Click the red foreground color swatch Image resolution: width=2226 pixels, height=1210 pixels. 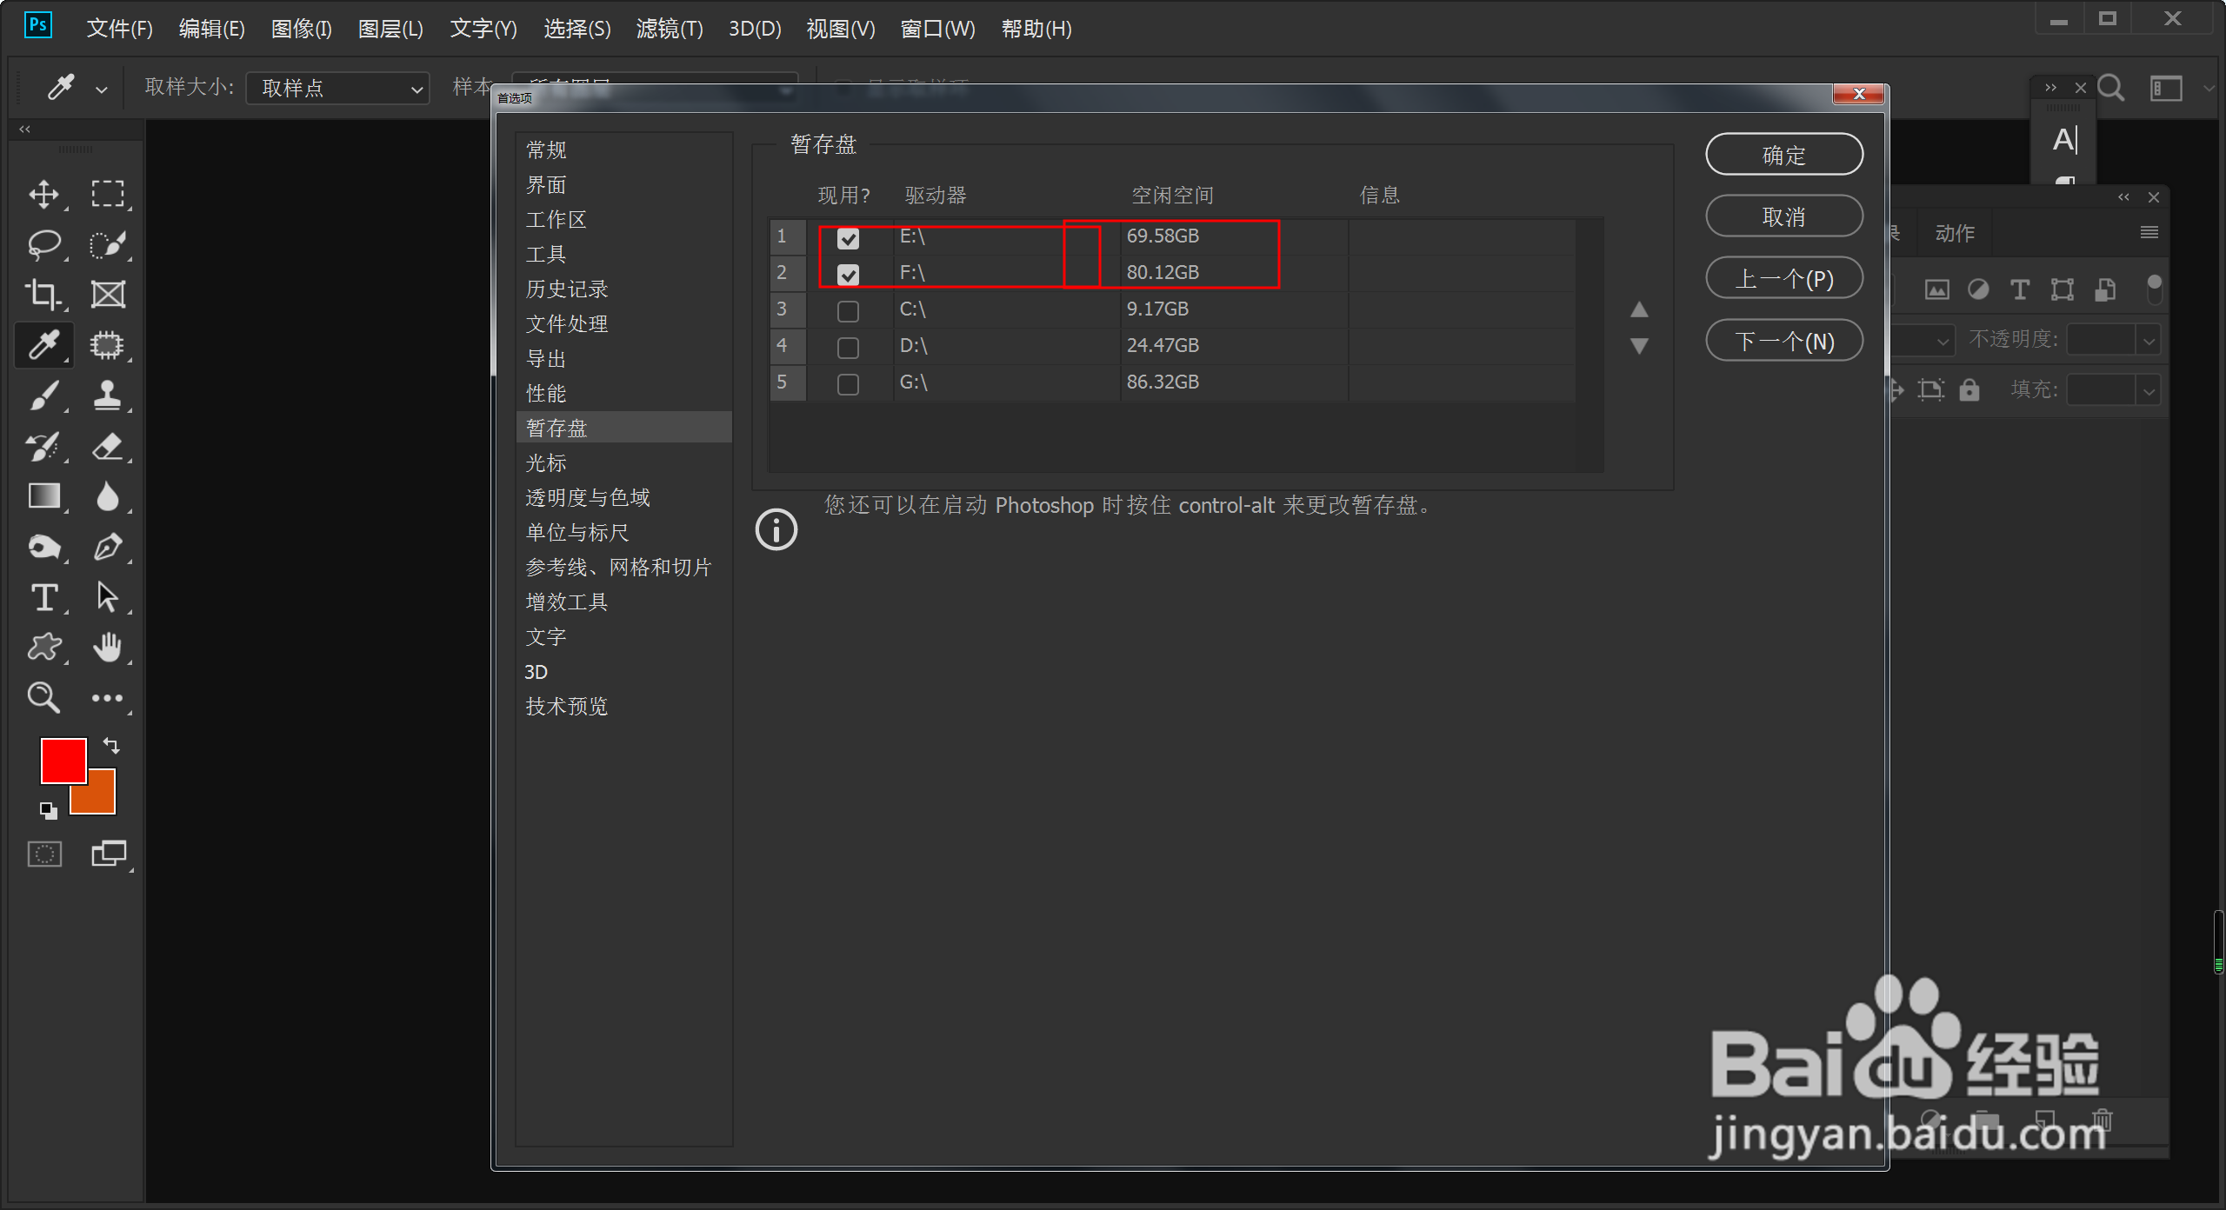(x=61, y=758)
